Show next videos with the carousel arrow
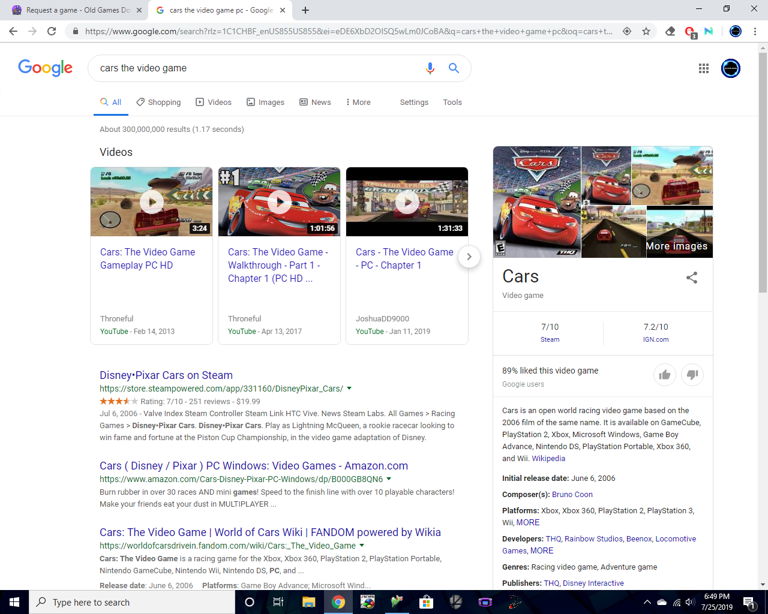 (x=469, y=257)
